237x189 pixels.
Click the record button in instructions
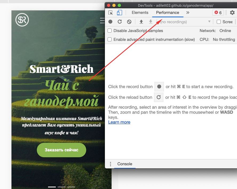pos(159,87)
